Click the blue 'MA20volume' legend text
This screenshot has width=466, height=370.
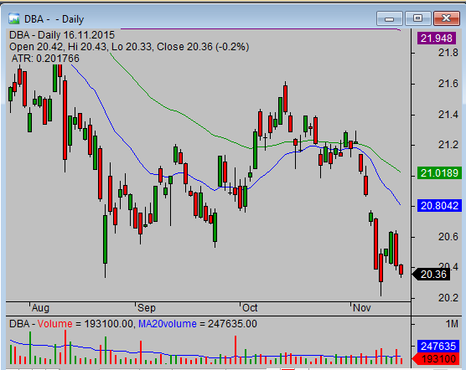tap(168, 324)
